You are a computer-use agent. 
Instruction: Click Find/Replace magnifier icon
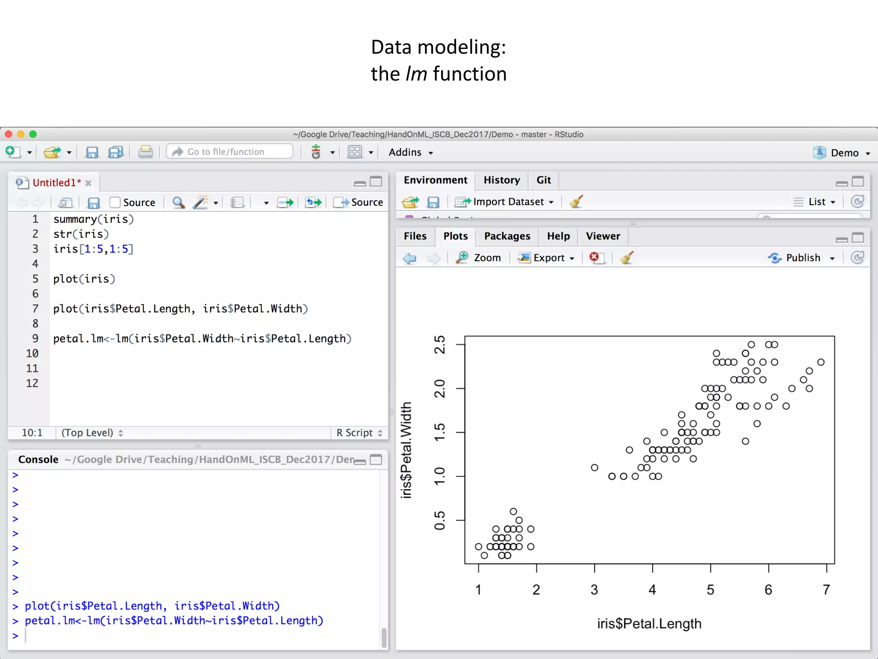tap(178, 203)
